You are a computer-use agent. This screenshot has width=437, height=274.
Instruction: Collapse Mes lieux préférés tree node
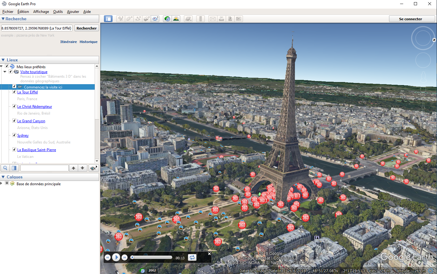pyautogui.click(x=1, y=66)
